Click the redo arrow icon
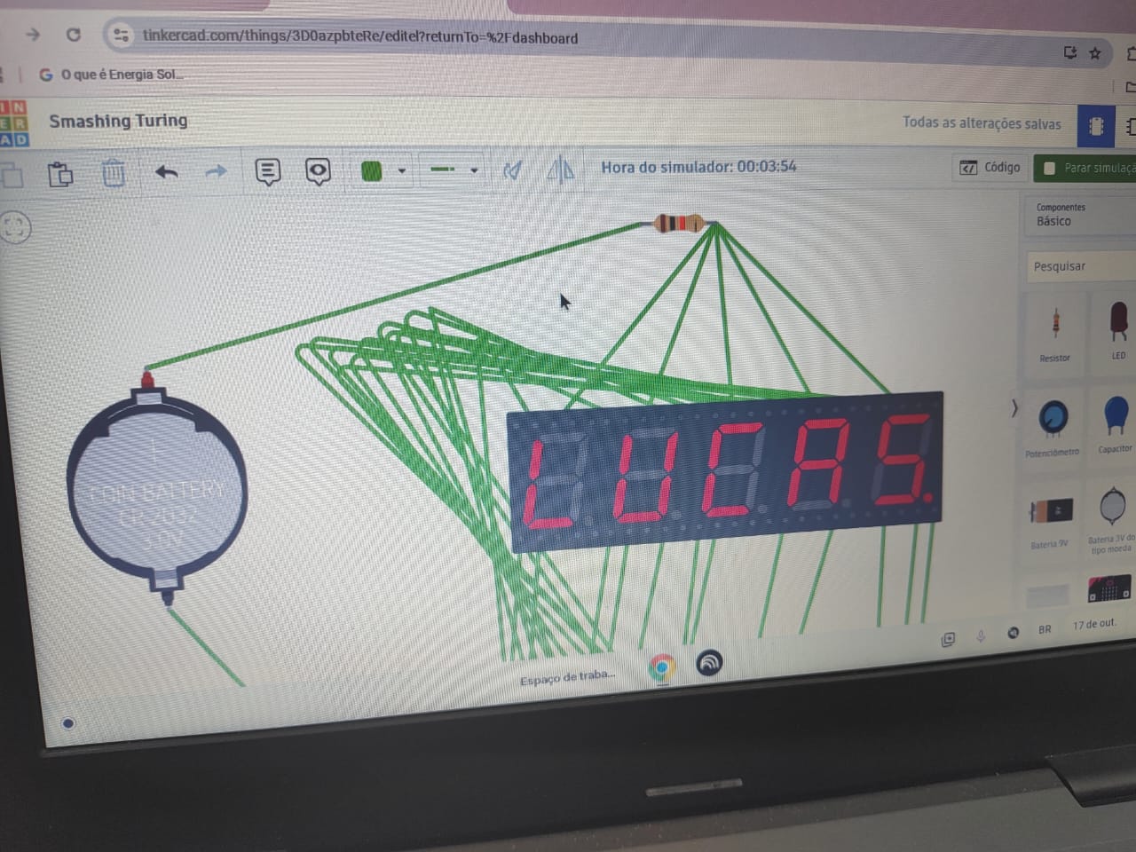 [216, 171]
